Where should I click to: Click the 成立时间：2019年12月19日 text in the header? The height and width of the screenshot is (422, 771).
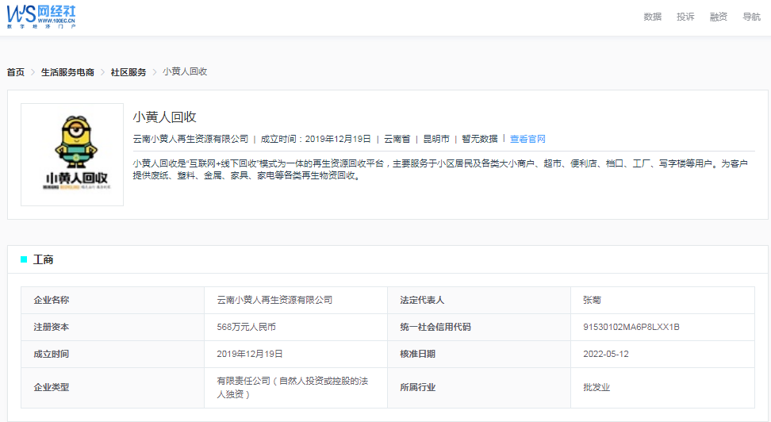pos(316,139)
